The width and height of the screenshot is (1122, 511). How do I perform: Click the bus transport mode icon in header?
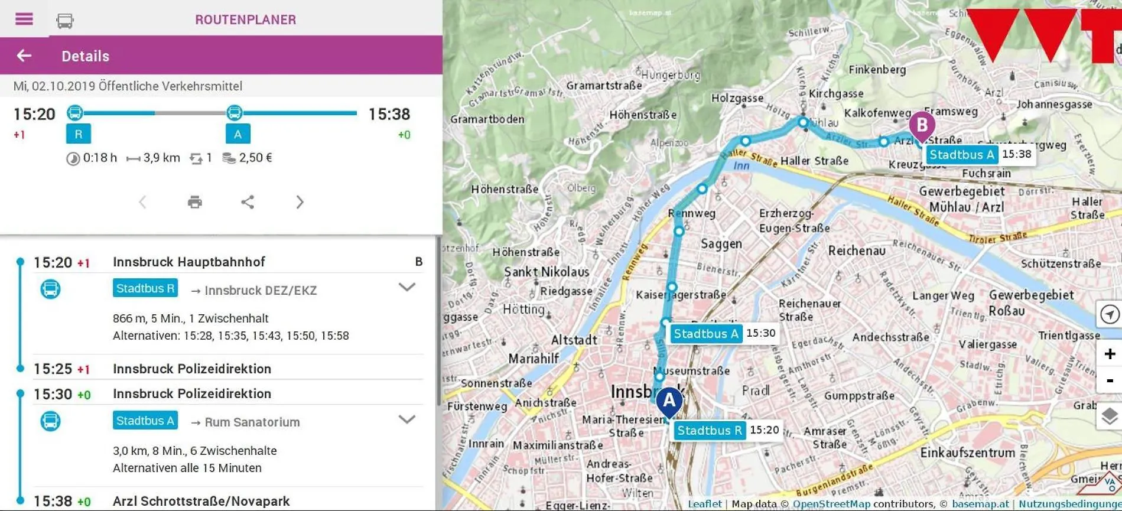[65, 21]
